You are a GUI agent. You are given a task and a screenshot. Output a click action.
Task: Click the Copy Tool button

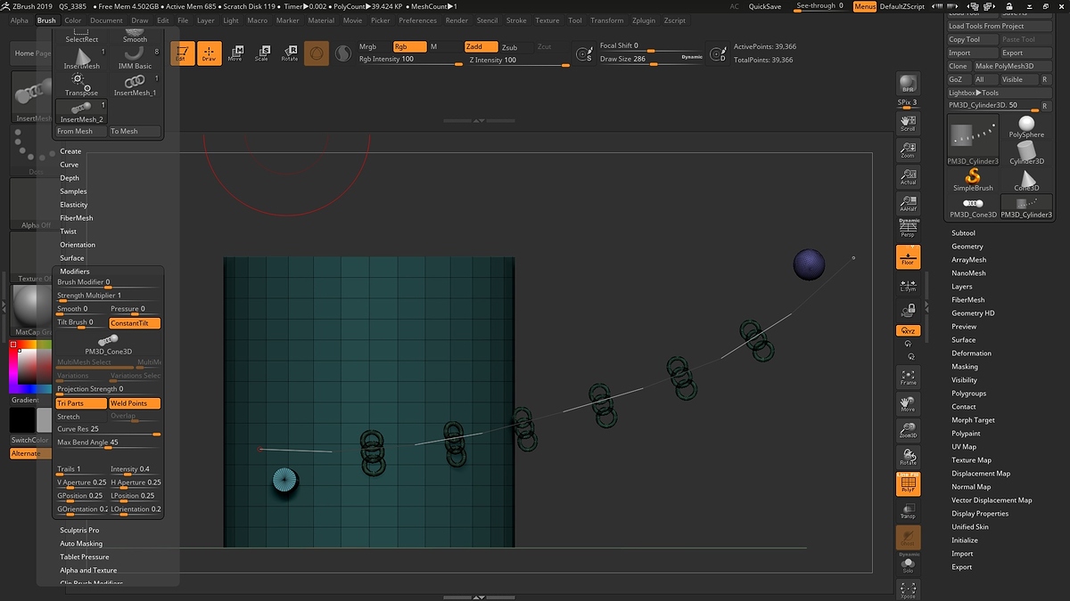click(x=972, y=39)
